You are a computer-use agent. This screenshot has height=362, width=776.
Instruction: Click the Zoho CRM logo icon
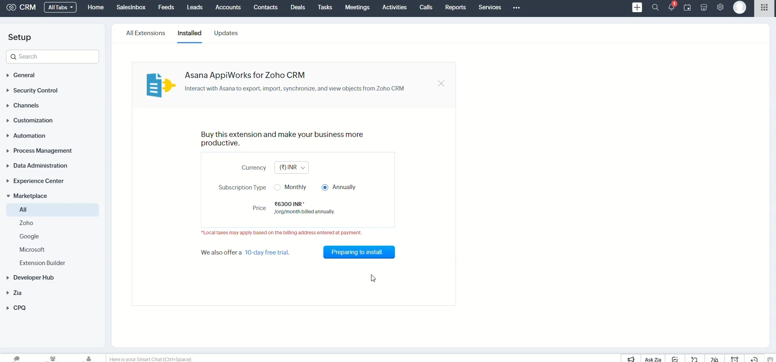coord(11,7)
